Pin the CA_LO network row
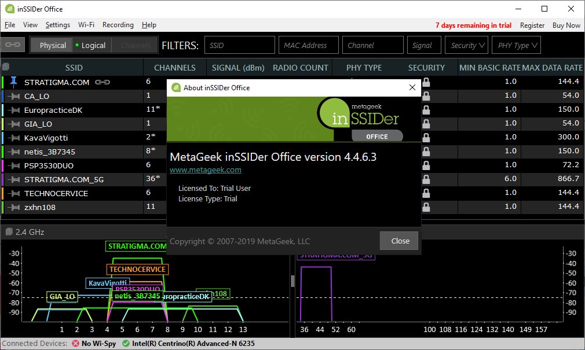Image resolution: width=585 pixels, height=350 pixels. [13, 96]
